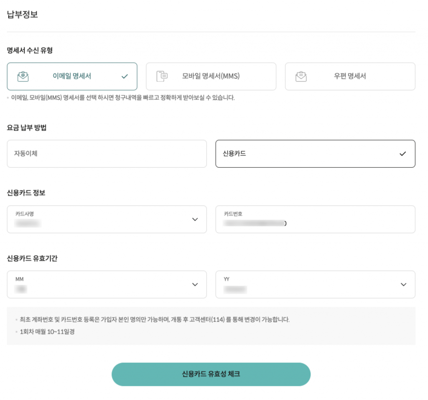Click the 카드사명 chevron arrow

coord(195,219)
